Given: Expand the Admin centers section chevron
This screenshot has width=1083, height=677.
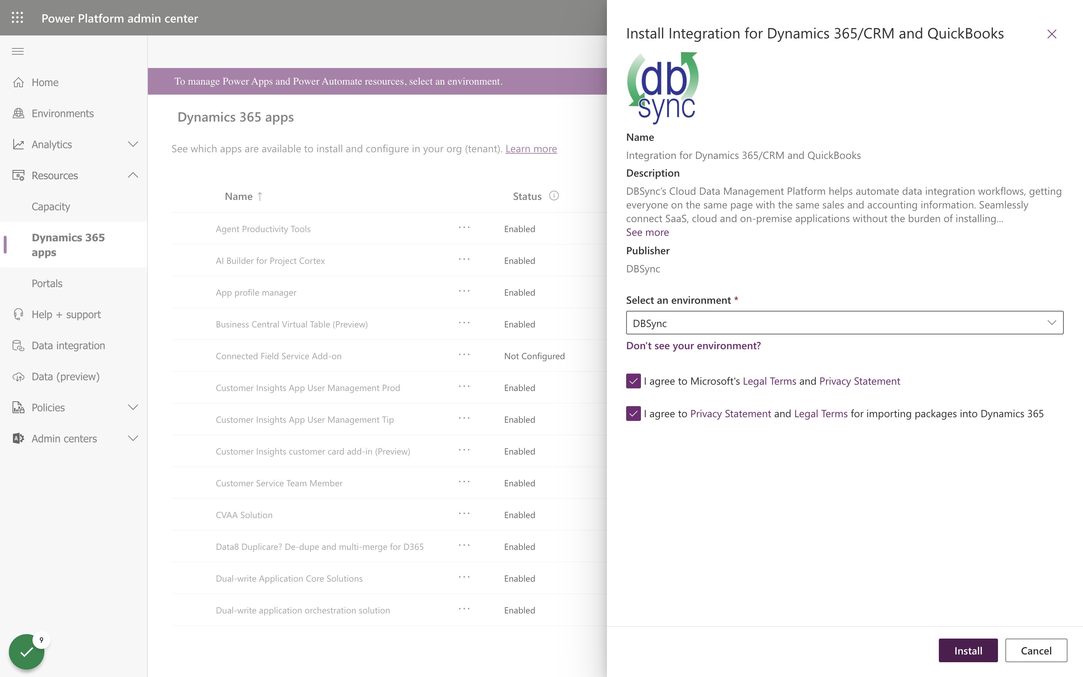Looking at the screenshot, I should pyautogui.click(x=133, y=438).
